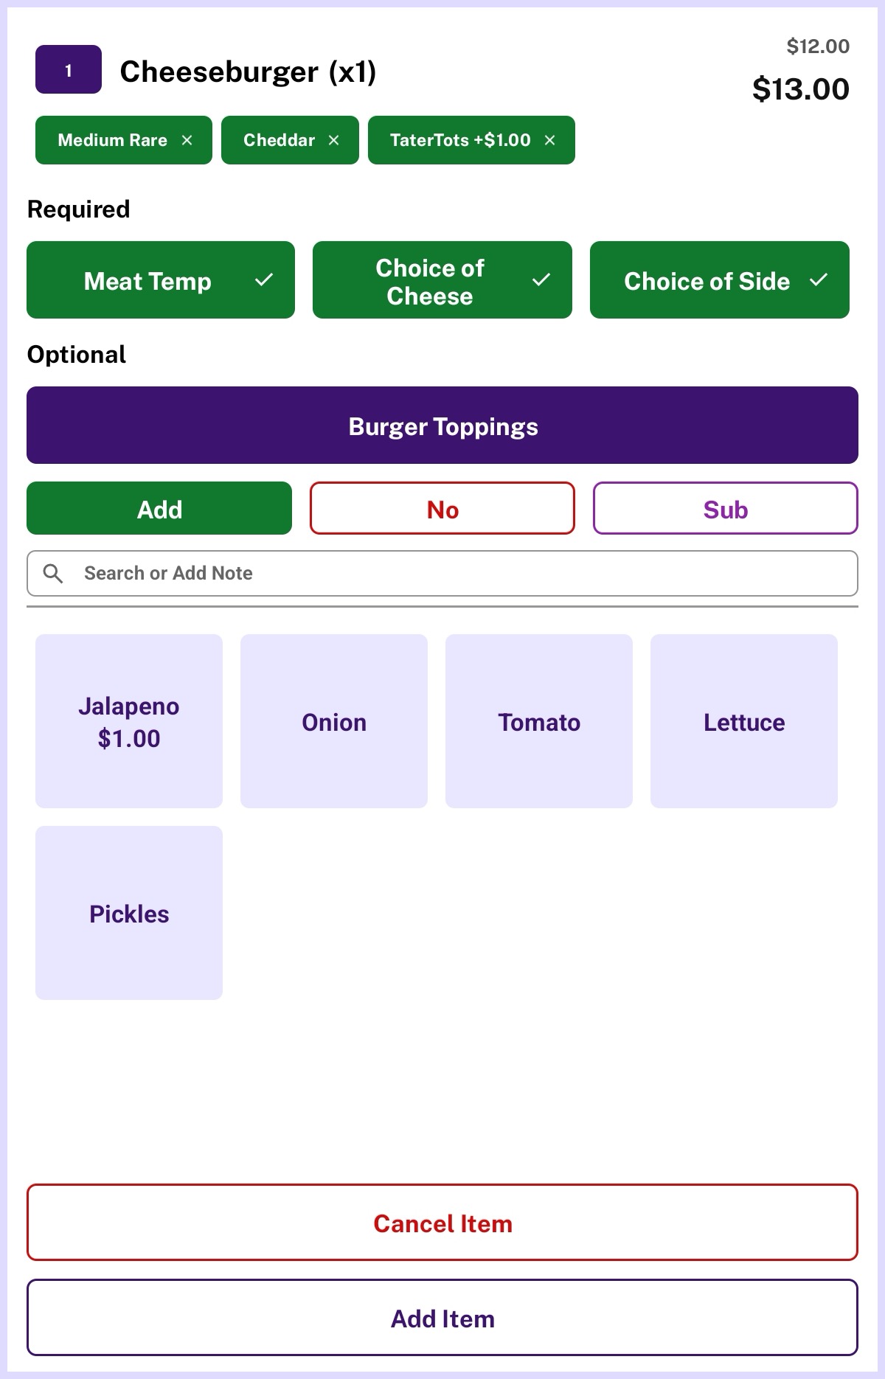Click the quantity badge showing 1

point(69,70)
